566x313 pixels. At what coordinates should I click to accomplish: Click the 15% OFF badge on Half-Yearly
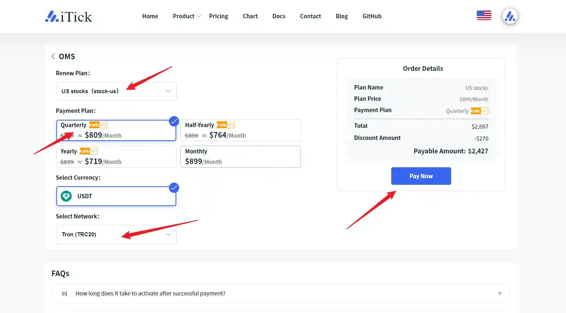pyautogui.click(x=226, y=125)
